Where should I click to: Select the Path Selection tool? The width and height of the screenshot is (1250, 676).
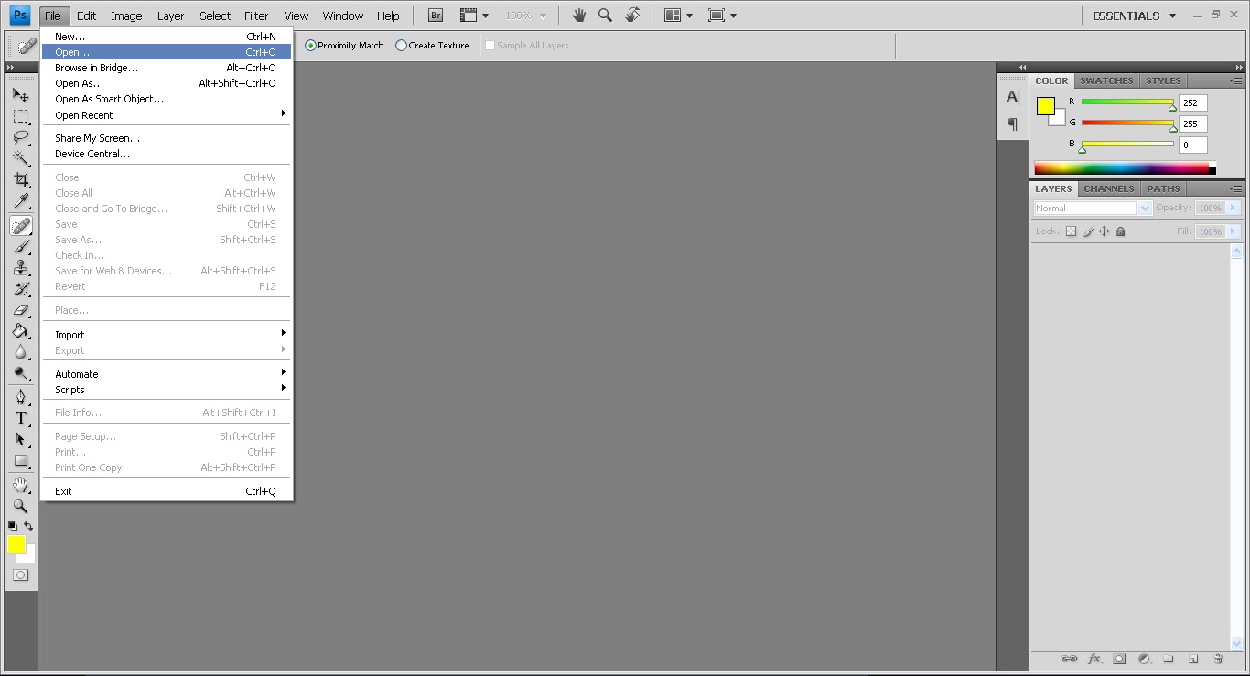[x=20, y=439]
